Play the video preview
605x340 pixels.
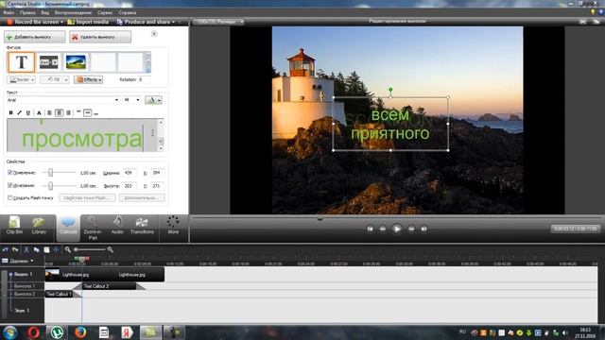click(x=397, y=229)
